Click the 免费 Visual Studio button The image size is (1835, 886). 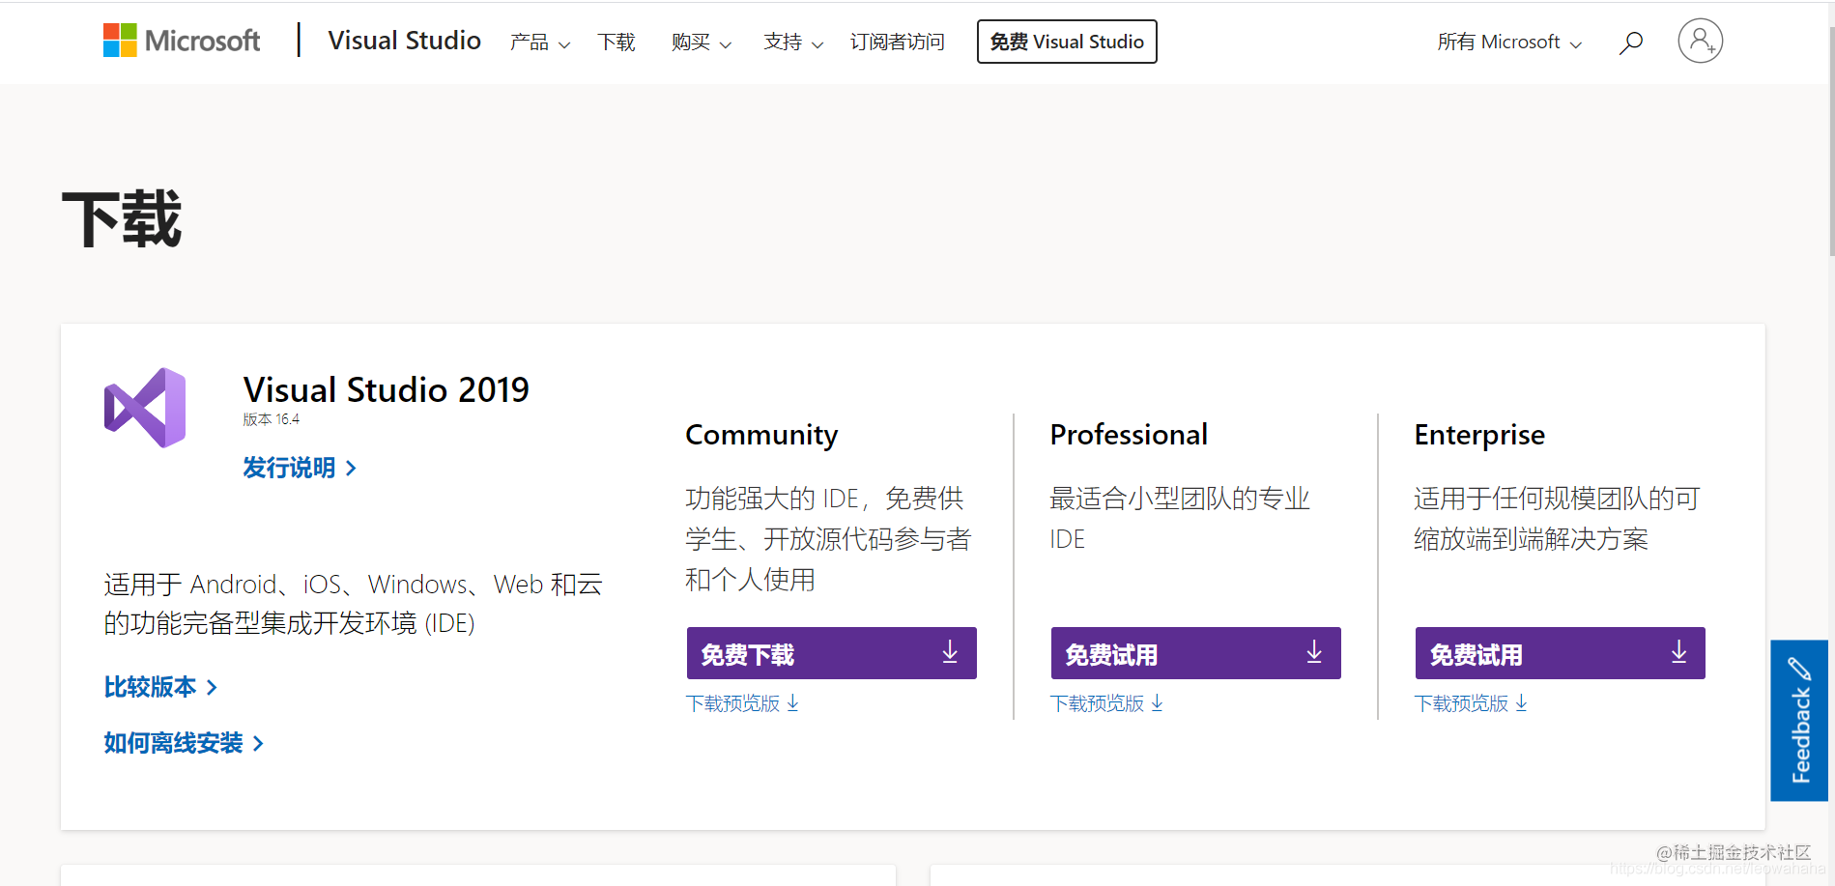tap(1066, 42)
